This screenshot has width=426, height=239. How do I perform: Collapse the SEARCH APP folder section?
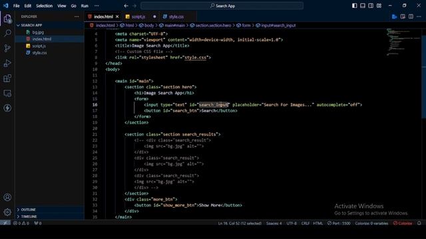tap(50, 25)
